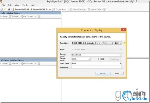Screen dimensions: 150x103
Task: Open the Mode dropdown showing Standard mode
Action: click(97, 49)
